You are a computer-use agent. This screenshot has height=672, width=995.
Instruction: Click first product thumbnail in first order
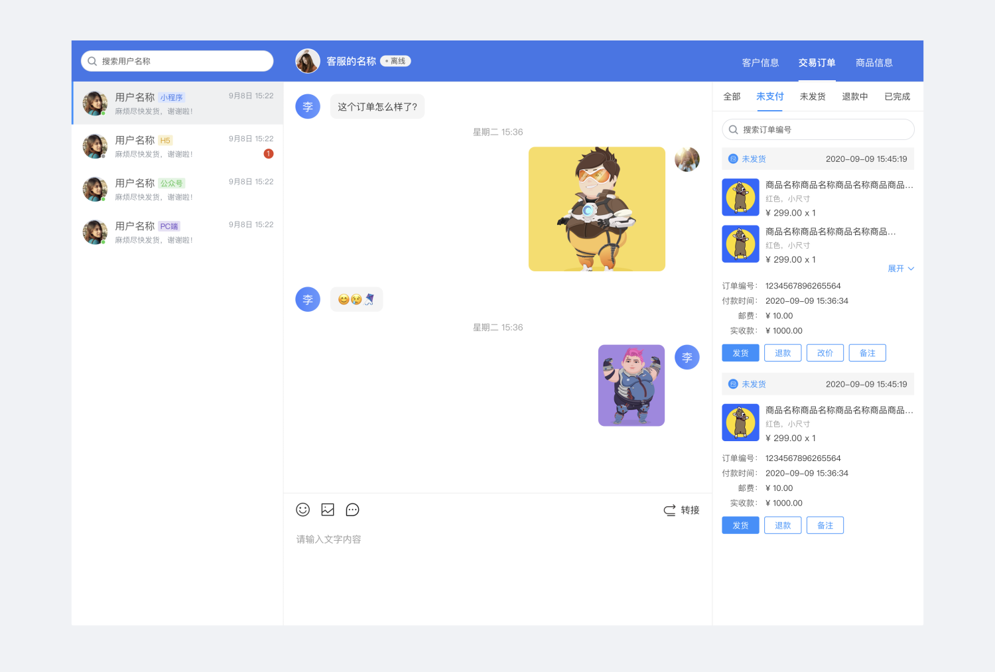tap(740, 197)
